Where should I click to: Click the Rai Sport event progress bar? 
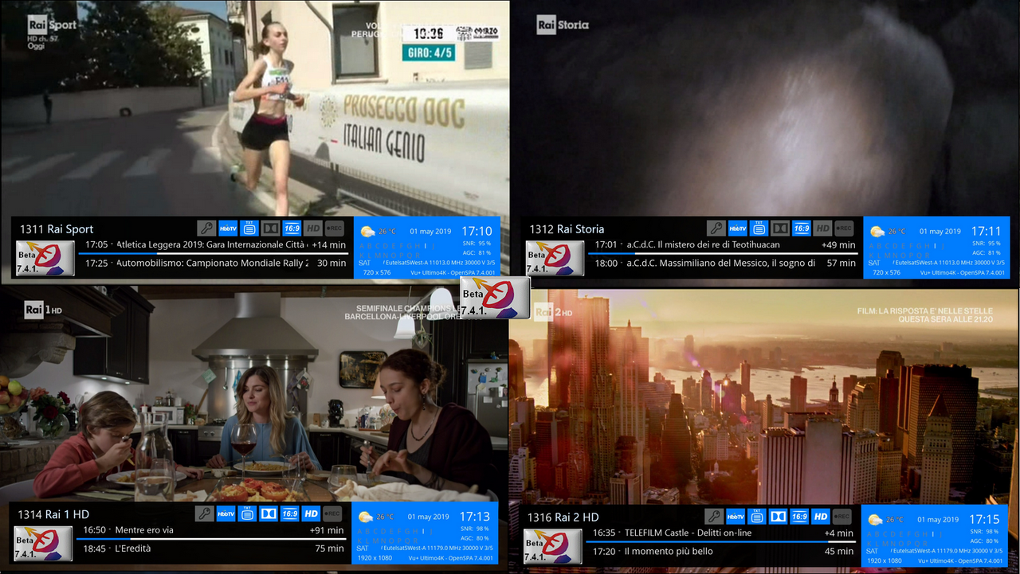(x=213, y=253)
